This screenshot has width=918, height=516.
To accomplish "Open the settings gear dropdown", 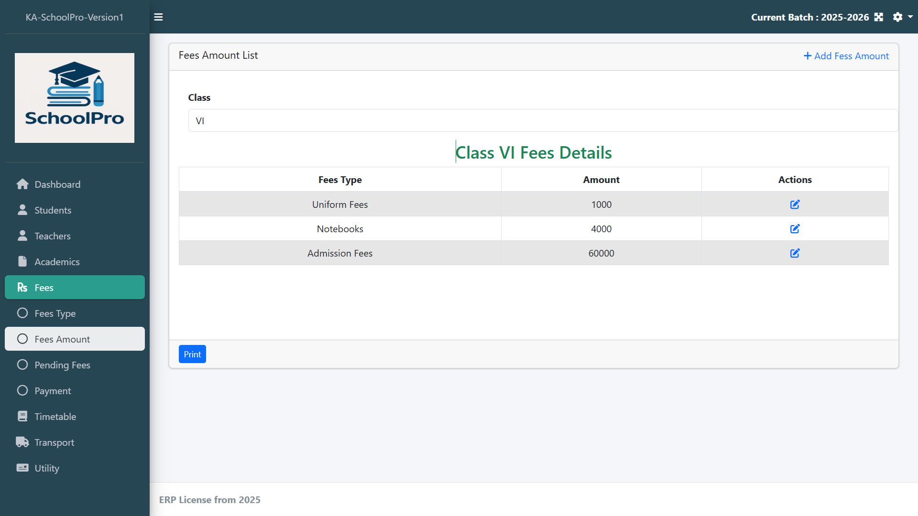I will 902,17.
